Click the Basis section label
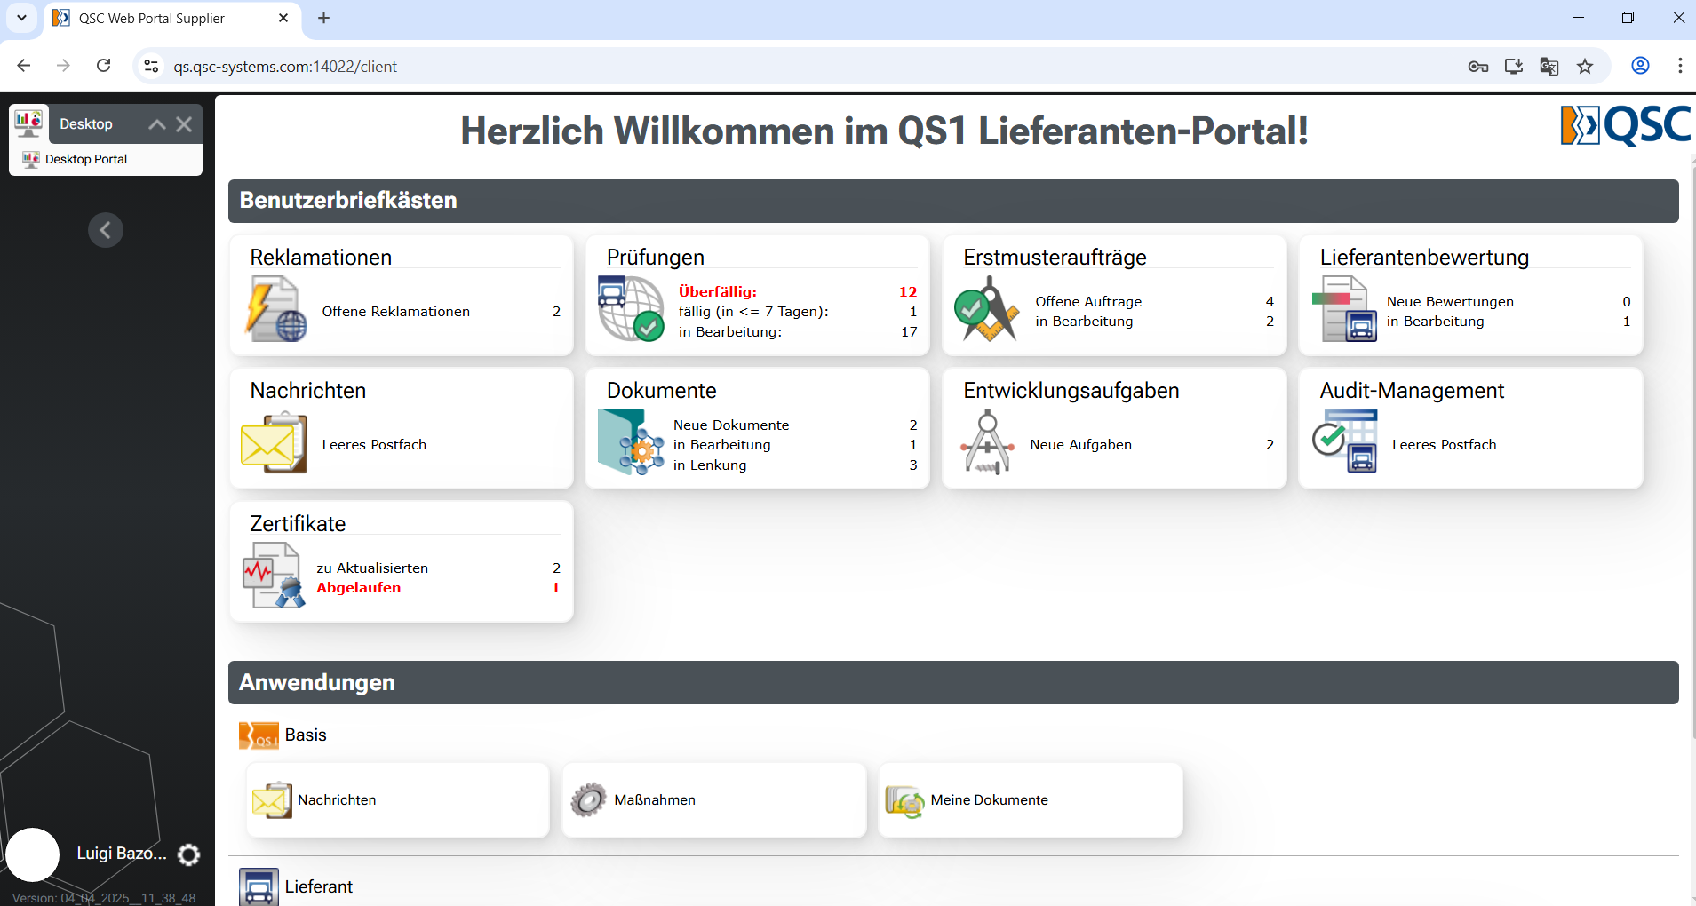The width and height of the screenshot is (1696, 906). point(306,735)
